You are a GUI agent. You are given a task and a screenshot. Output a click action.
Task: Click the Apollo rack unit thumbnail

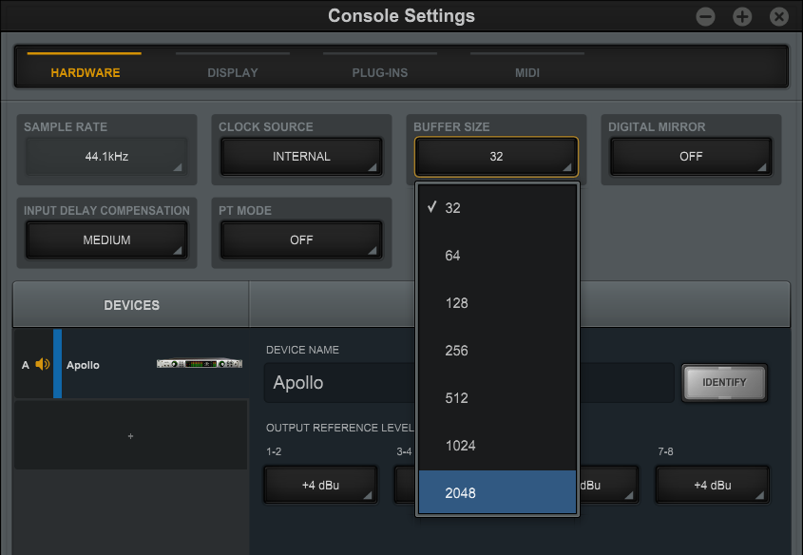[x=200, y=364]
